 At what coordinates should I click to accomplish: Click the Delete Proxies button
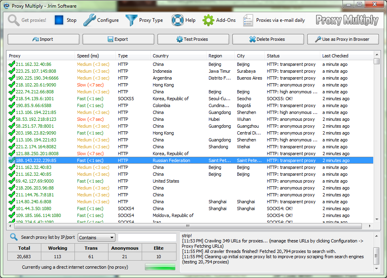click(x=267, y=39)
